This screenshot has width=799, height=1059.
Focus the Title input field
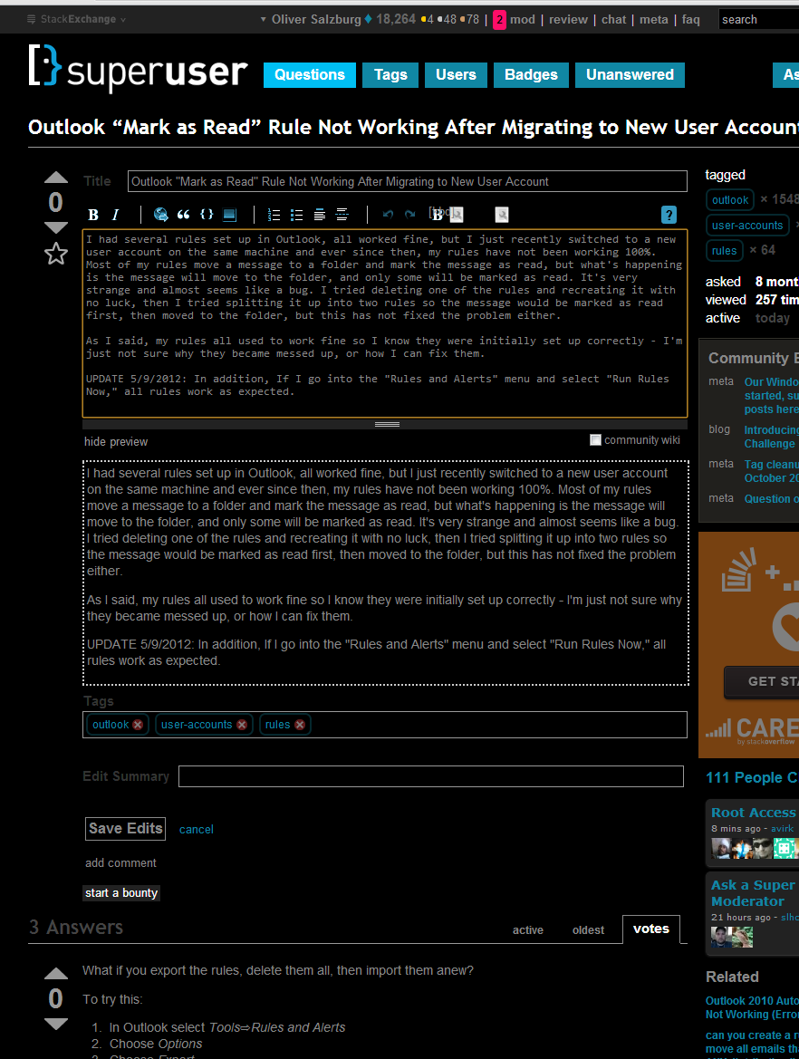[408, 182]
